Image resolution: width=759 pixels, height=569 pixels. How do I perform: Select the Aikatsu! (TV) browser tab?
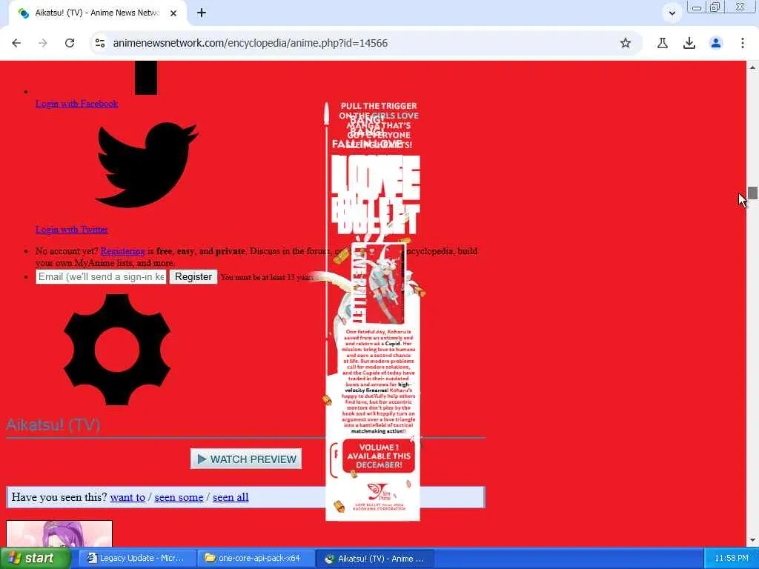pos(97,13)
